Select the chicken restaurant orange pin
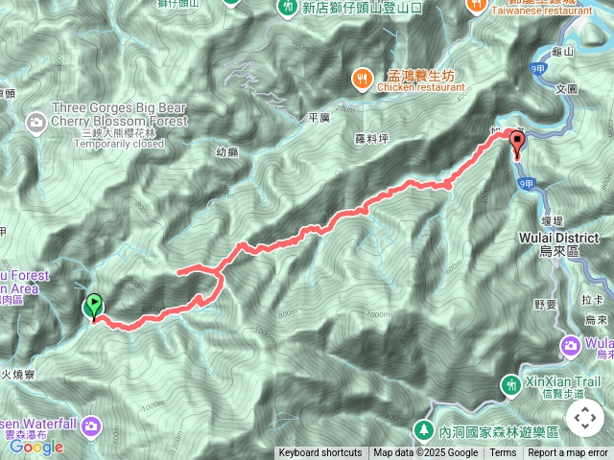The image size is (614, 460). [362, 80]
